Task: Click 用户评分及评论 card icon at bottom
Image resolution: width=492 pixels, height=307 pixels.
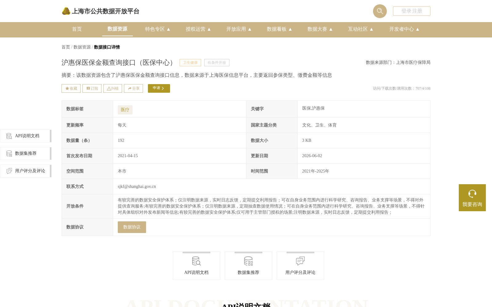Action: [300, 261]
